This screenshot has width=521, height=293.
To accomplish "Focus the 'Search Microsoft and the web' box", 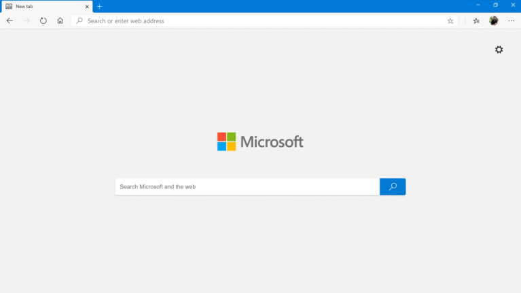I will point(247,186).
